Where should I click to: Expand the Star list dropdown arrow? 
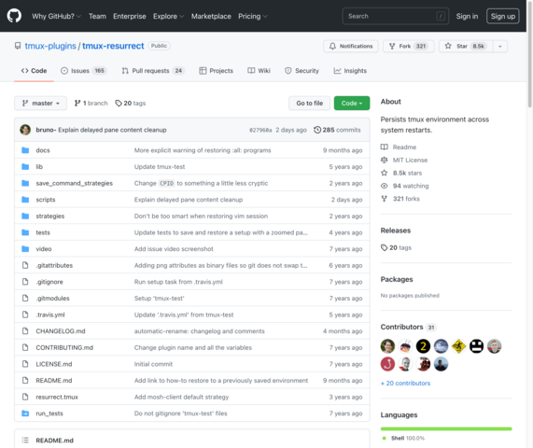click(500, 47)
